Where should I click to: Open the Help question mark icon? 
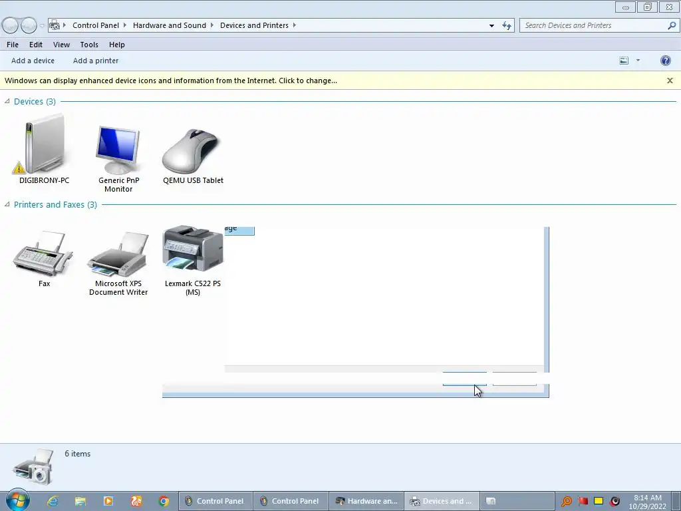665,61
